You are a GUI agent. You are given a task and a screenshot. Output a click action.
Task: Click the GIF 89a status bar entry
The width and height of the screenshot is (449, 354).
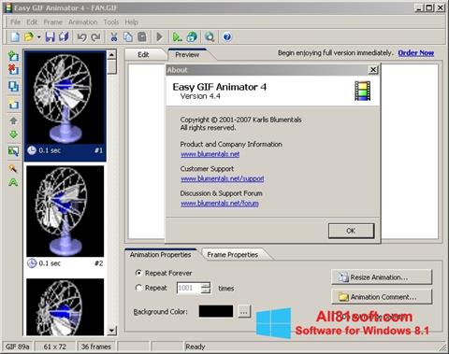[18, 347]
